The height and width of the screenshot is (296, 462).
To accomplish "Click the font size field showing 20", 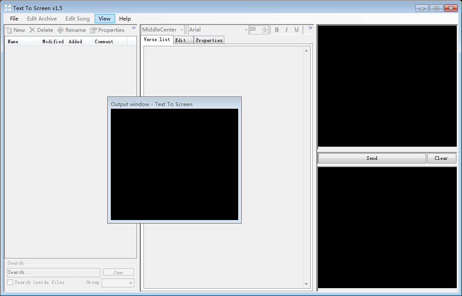I will pos(256,30).
